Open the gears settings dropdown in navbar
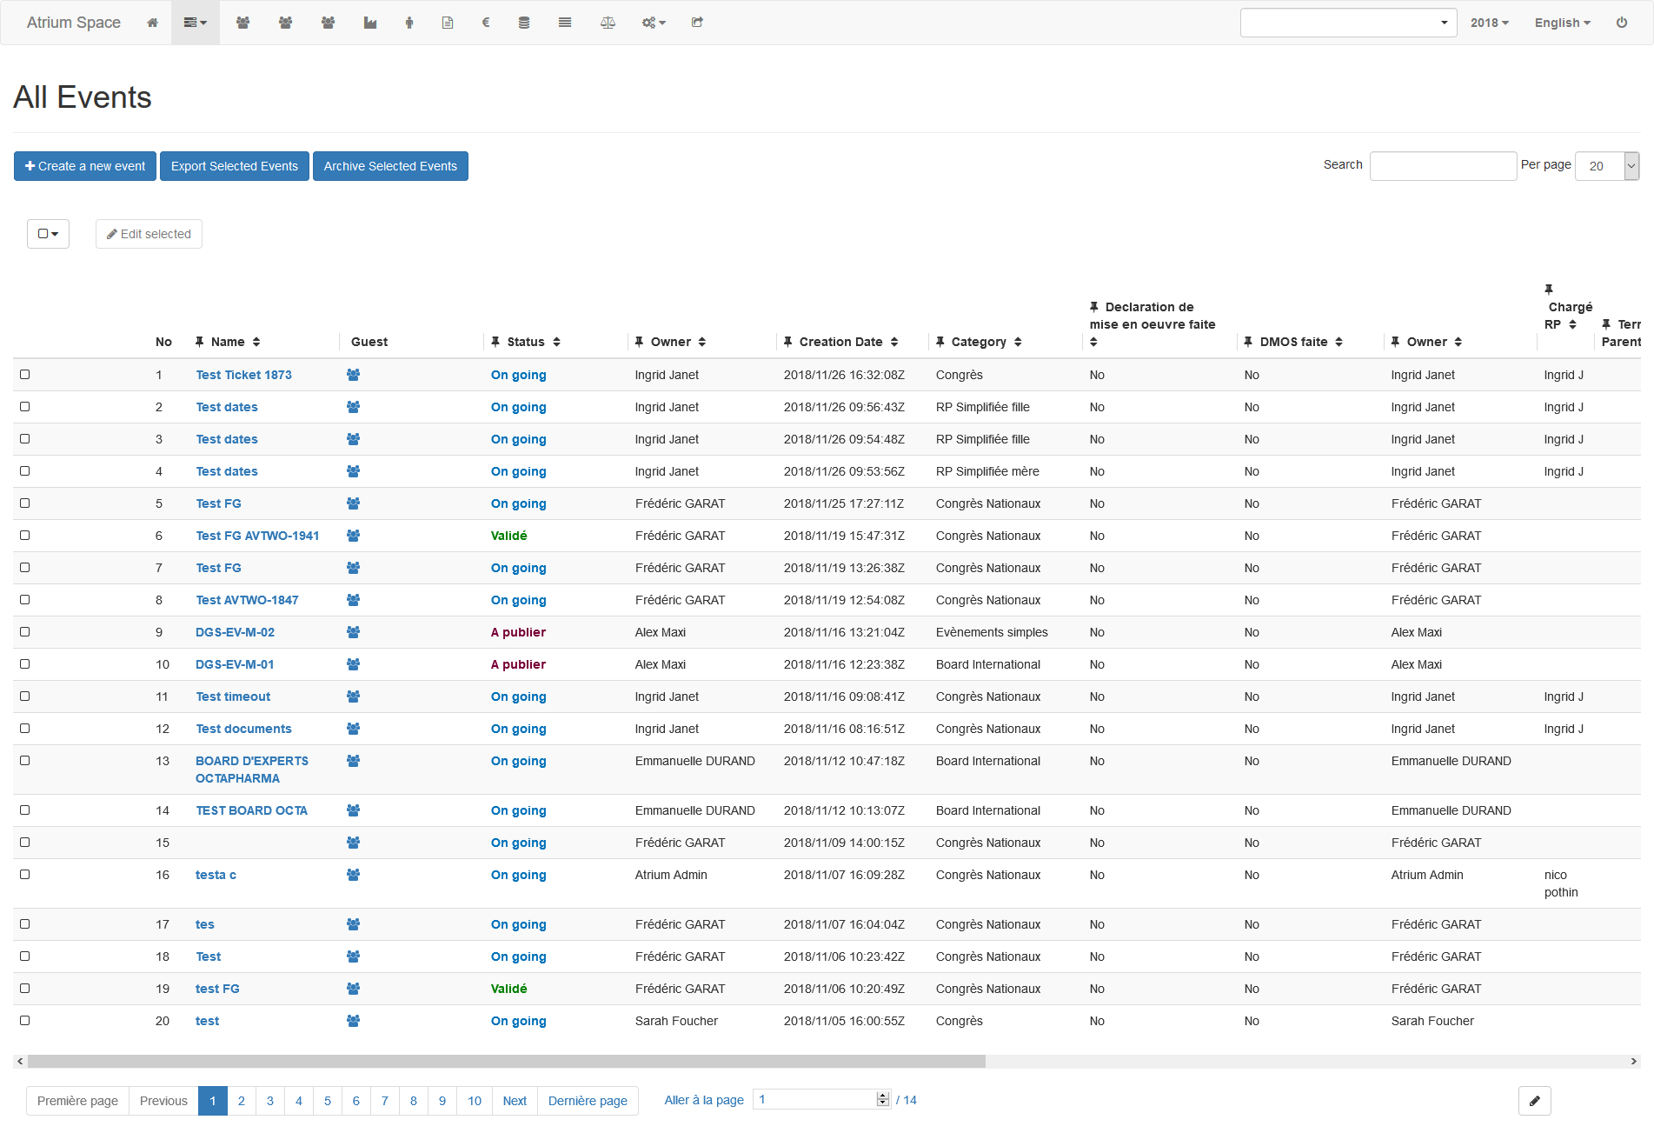Screen dimensions: 1654x1133 [654, 23]
